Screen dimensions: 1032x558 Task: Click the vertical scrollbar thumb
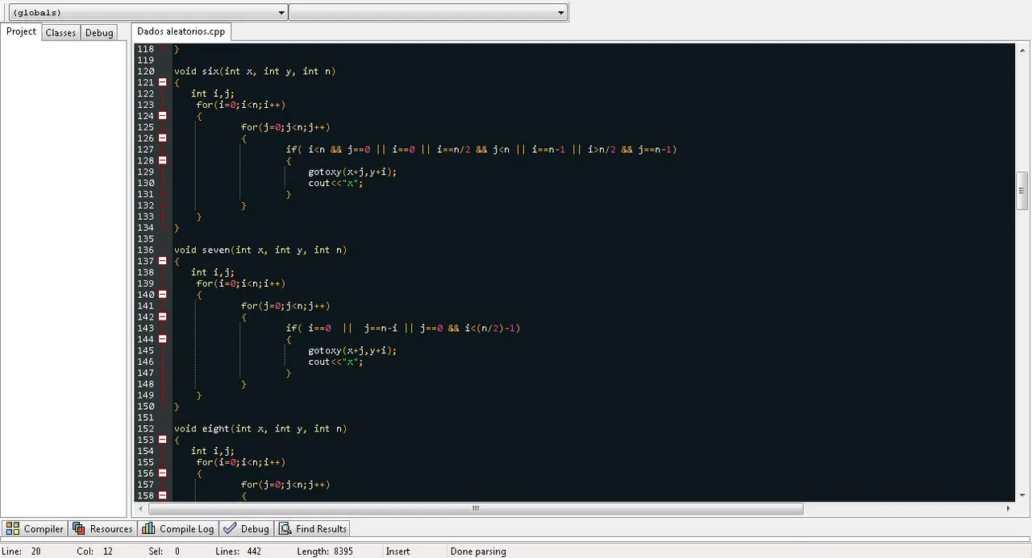click(1022, 191)
